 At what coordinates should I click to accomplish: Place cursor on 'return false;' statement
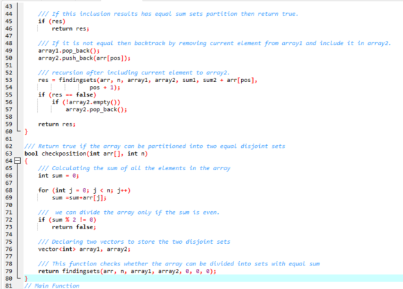click(74, 227)
